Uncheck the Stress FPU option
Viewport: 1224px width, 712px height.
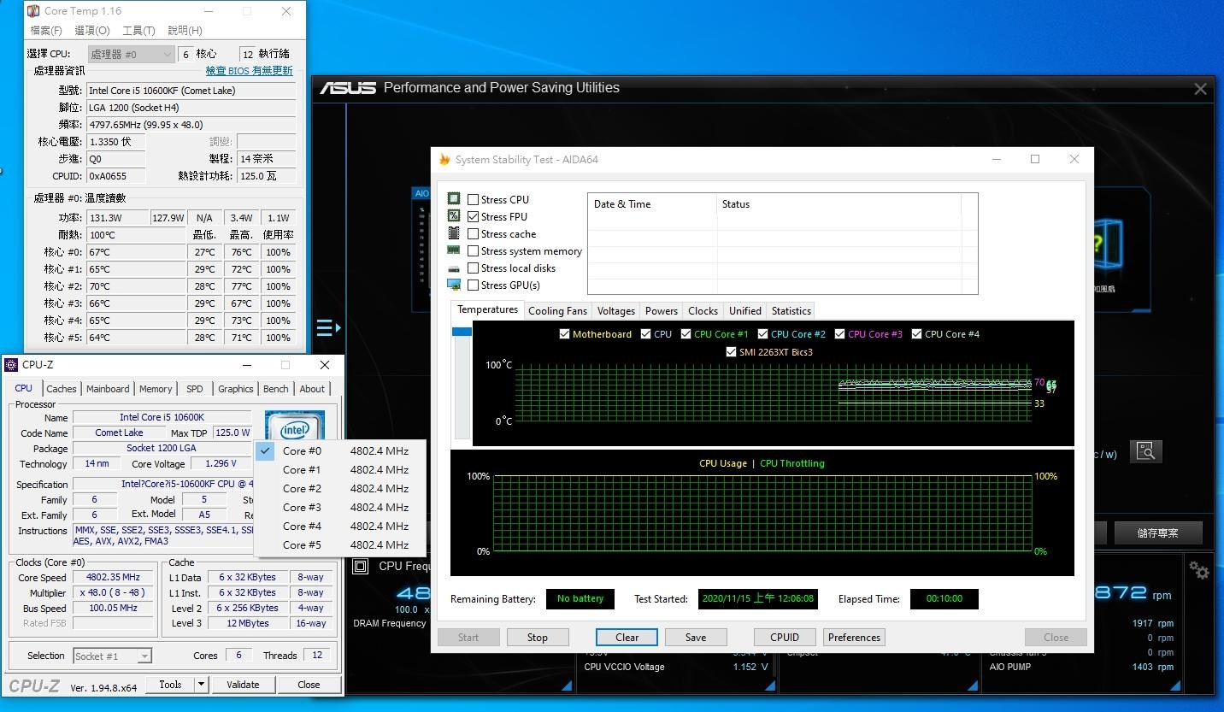click(473, 217)
